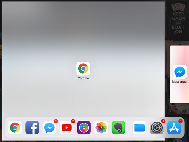Open Settings from the dock
189x142 pixels.
pyautogui.click(x=157, y=128)
